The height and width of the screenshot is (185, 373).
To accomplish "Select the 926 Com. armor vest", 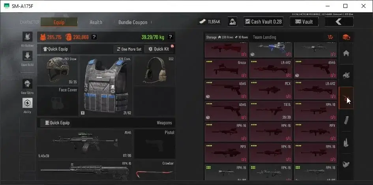I will click(106, 86).
